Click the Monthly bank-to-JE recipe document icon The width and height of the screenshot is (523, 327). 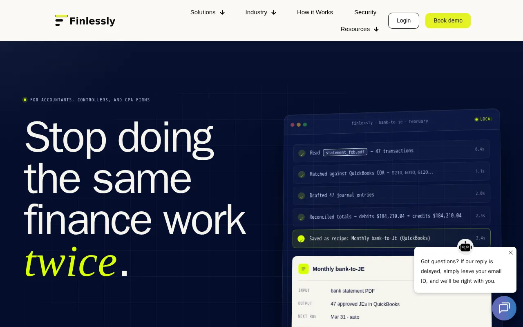coord(304,269)
